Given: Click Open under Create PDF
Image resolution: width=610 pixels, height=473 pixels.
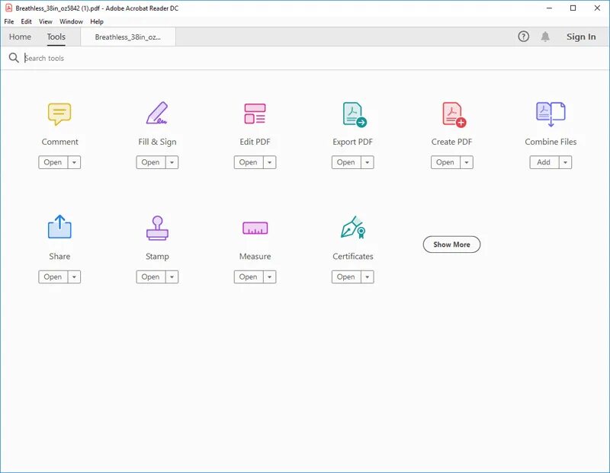Looking at the screenshot, I should click(x=445, y=162).
